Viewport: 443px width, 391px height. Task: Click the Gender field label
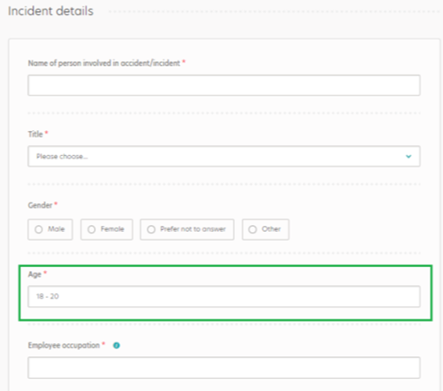[40, 205]
